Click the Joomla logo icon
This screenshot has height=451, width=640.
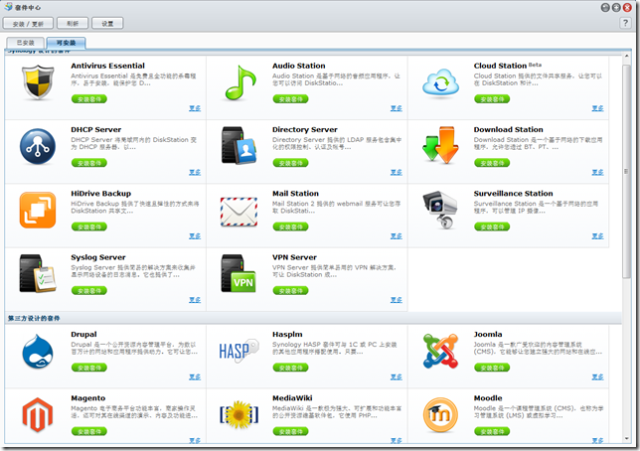click(x=440, y=351)
